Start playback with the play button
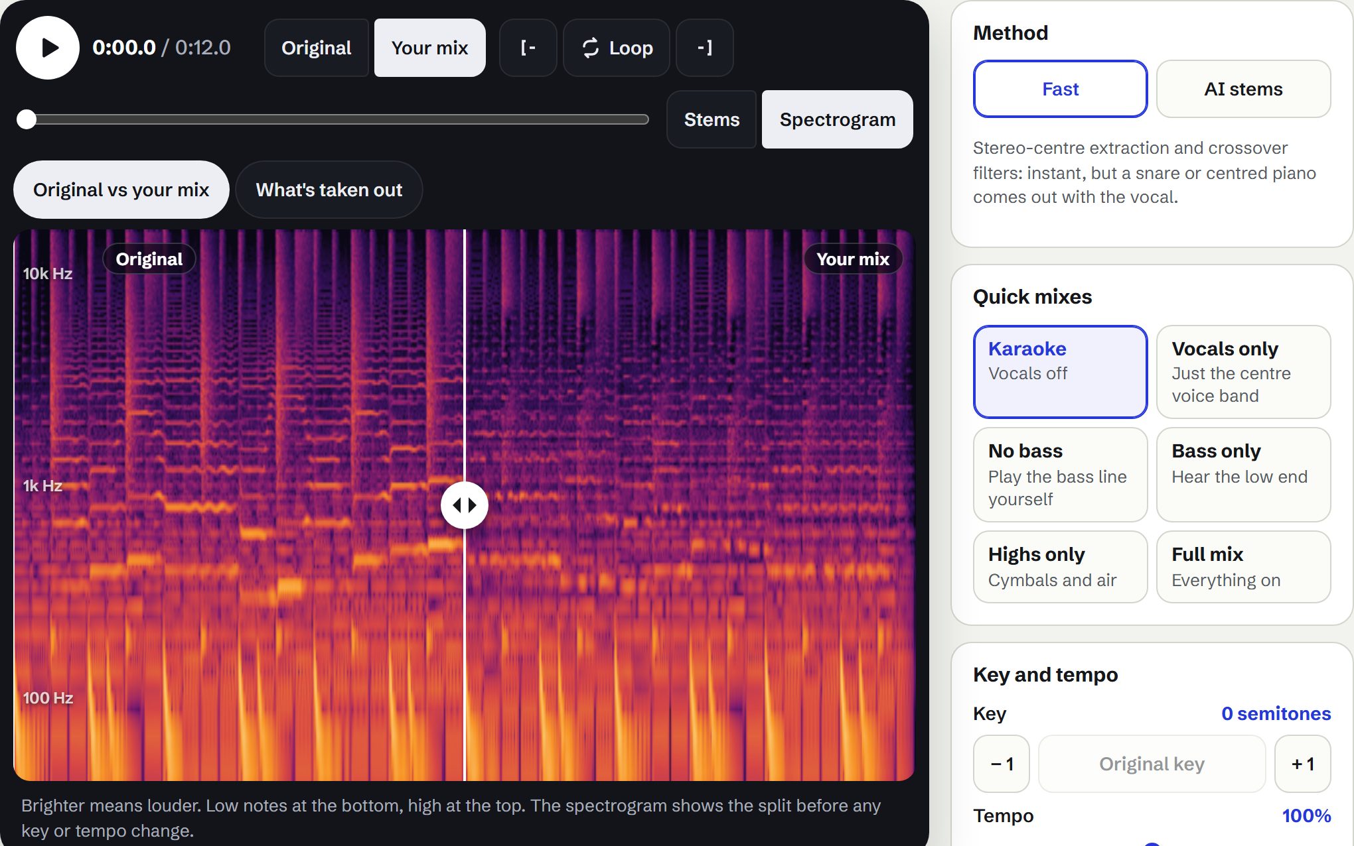 [48, 48]
